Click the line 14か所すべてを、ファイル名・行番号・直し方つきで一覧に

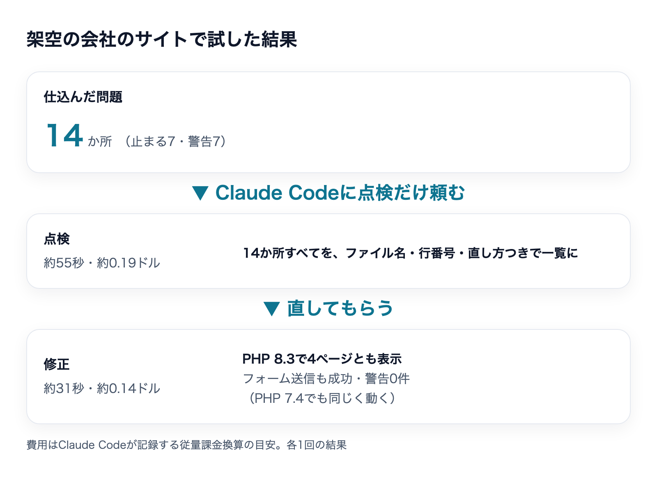410,253
